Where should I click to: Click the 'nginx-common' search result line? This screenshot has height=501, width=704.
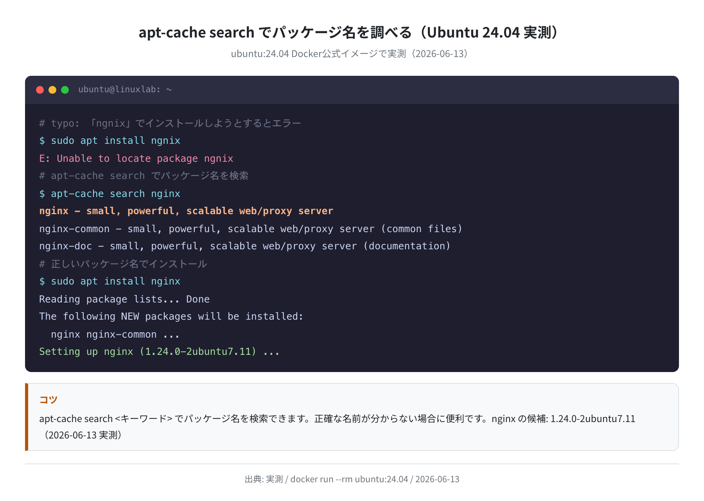(x=251, y=229)
